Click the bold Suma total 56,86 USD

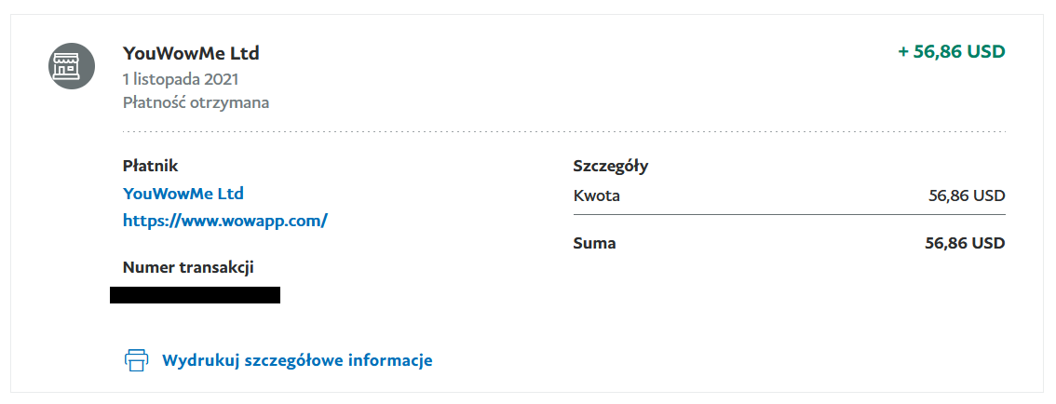pyautogui.click(x=965, y=243)
